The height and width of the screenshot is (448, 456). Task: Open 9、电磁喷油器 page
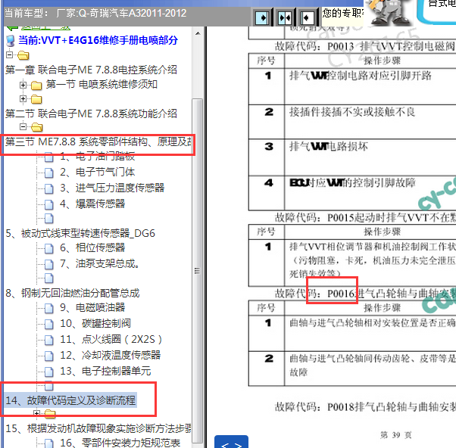click(x=92, y=307)
